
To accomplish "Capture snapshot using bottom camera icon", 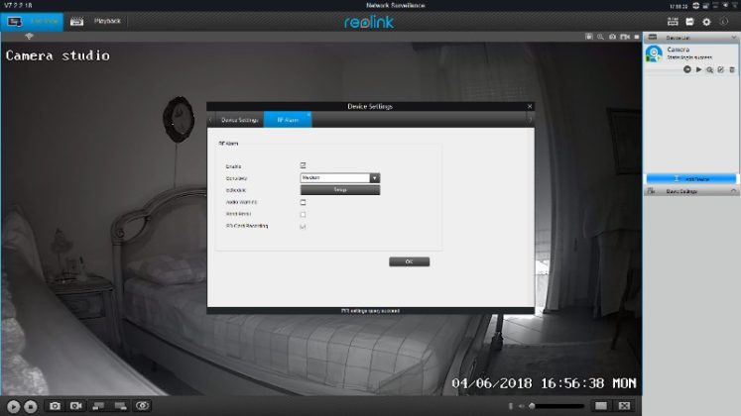I will click(55, 406).
